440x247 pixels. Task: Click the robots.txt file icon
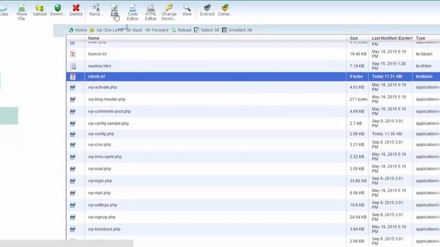point(73,76)
